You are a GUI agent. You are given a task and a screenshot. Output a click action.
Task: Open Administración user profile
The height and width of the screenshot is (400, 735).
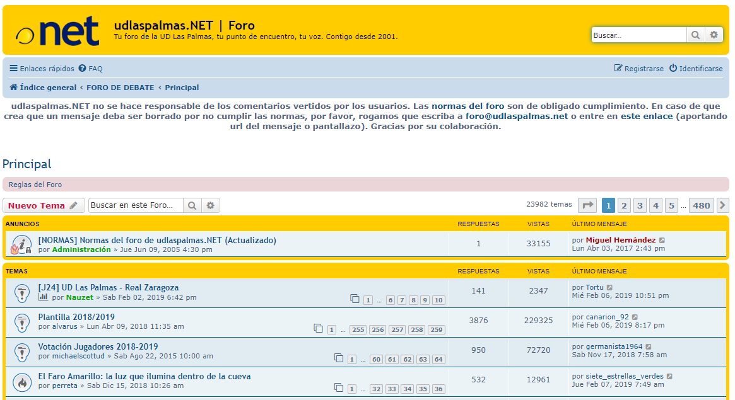(x=81, y=250)
